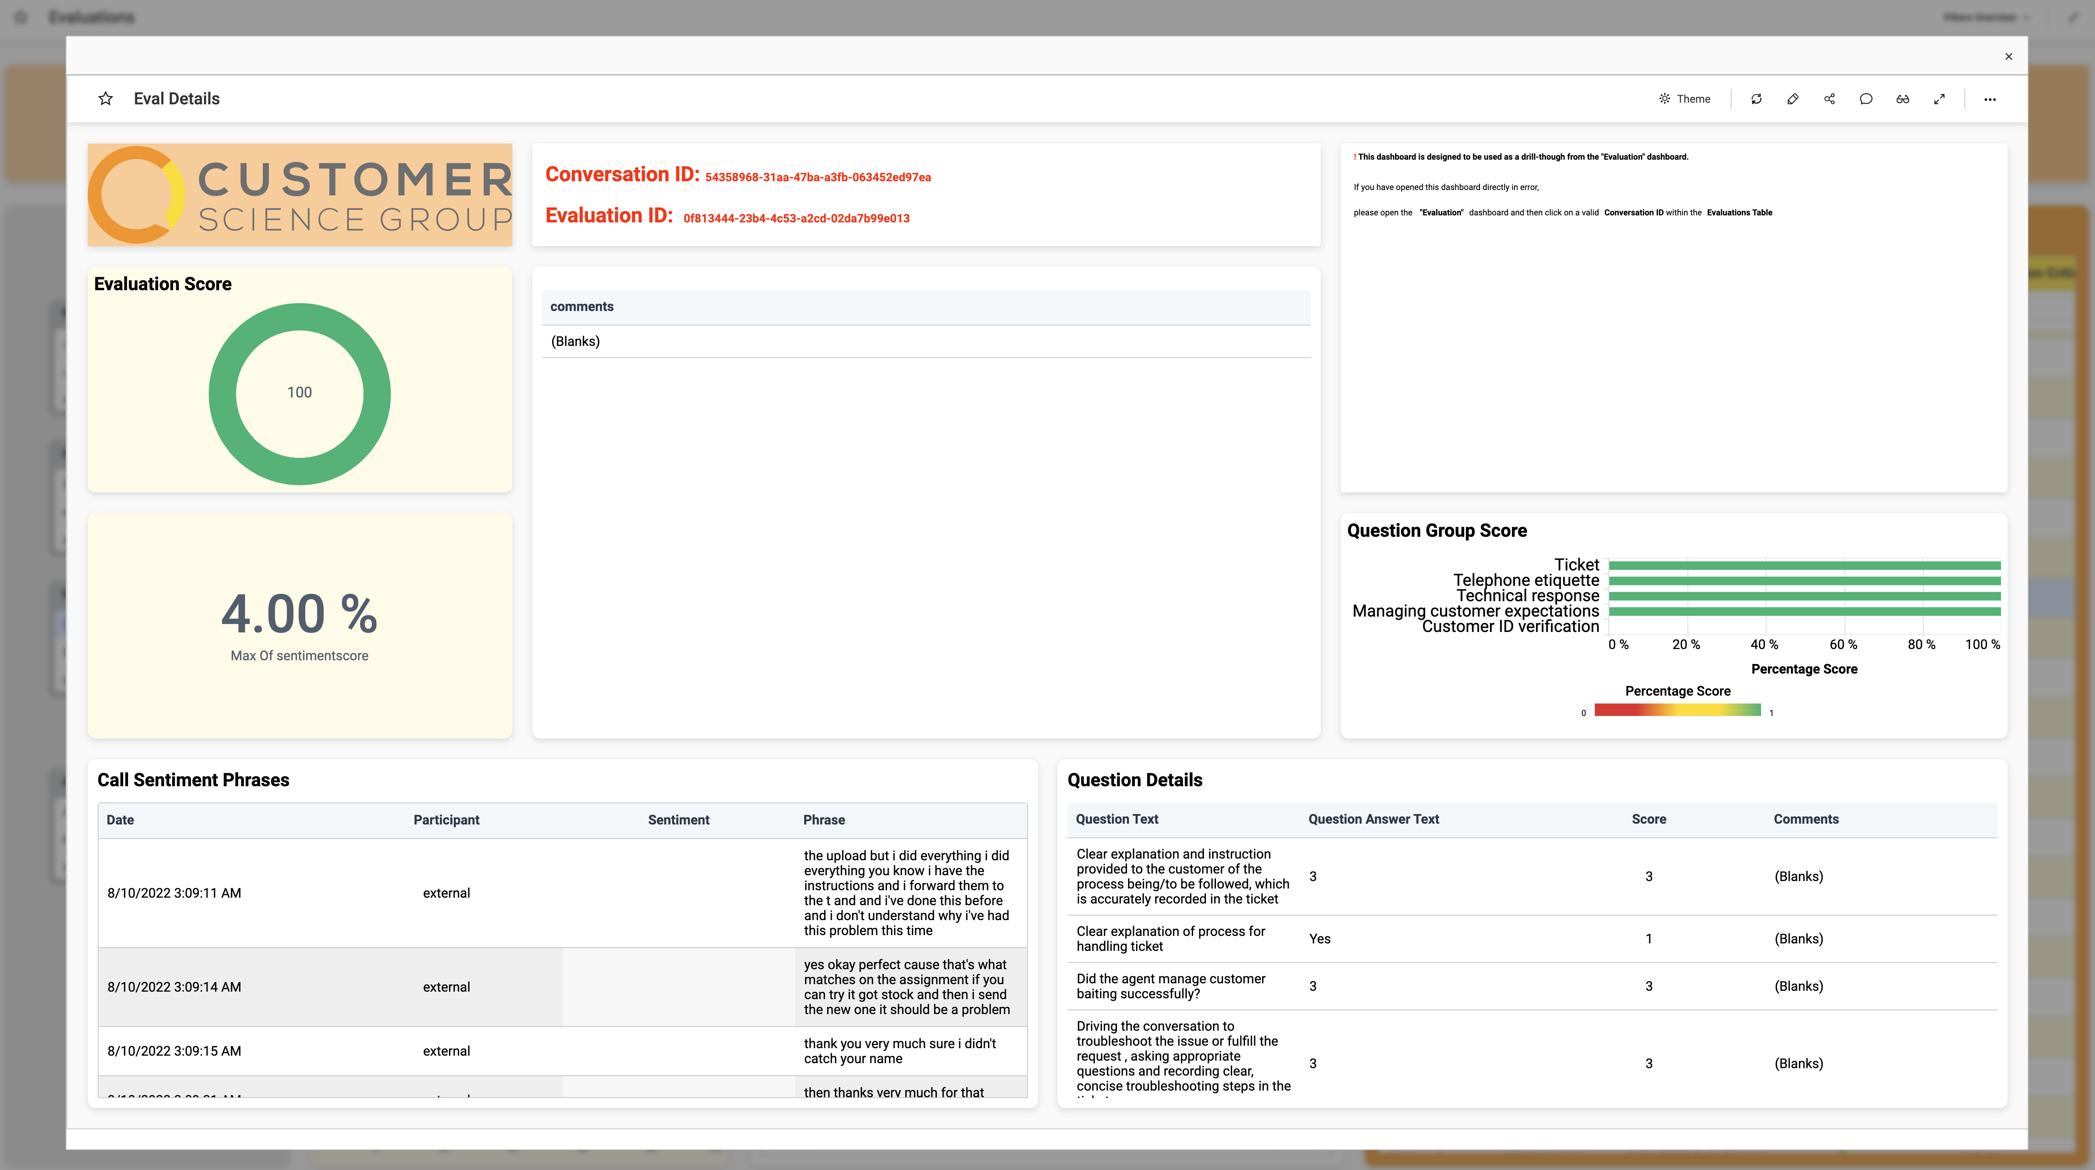The height and width of the screenshot is (1170, 2095).
Task: Open the comments speech bubble icon
Action: [x=1866, y=99]
